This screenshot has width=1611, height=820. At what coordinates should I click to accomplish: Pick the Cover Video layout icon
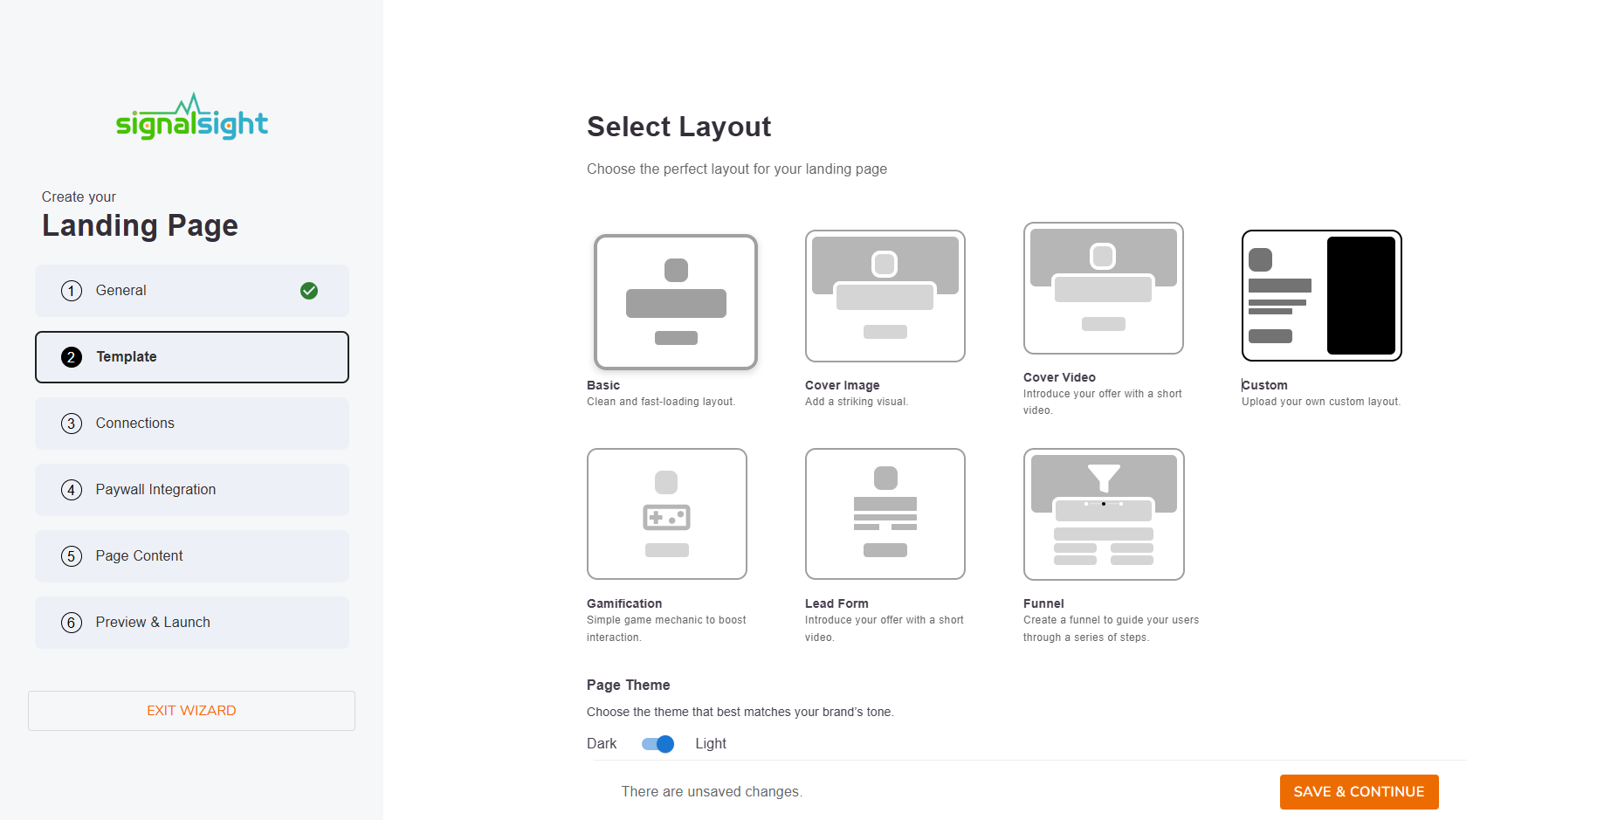(1103, 288)
